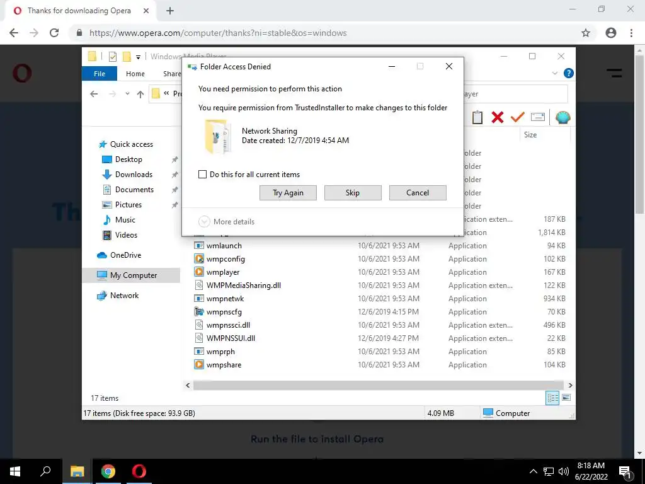Click the Explorer back arrow
The image size is (645, 484).
click(x=94, y=94)
